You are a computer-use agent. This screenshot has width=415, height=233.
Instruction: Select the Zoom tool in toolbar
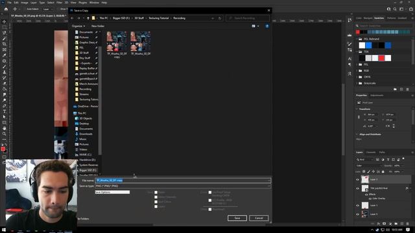pos(5,134)
